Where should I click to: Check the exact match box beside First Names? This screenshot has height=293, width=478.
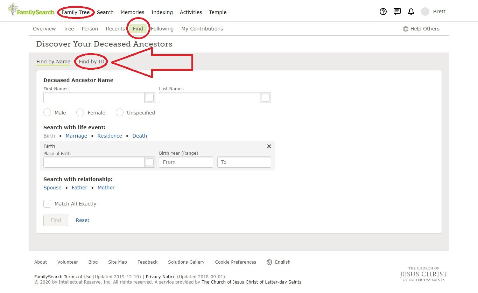(x=150, y=98)
